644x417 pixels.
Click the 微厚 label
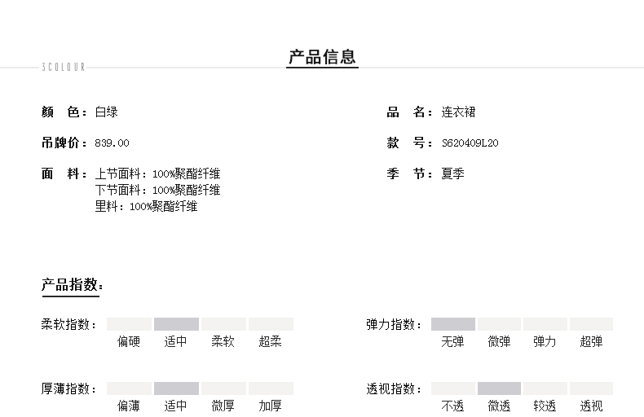pyautogui.click(x=223, y=406)
